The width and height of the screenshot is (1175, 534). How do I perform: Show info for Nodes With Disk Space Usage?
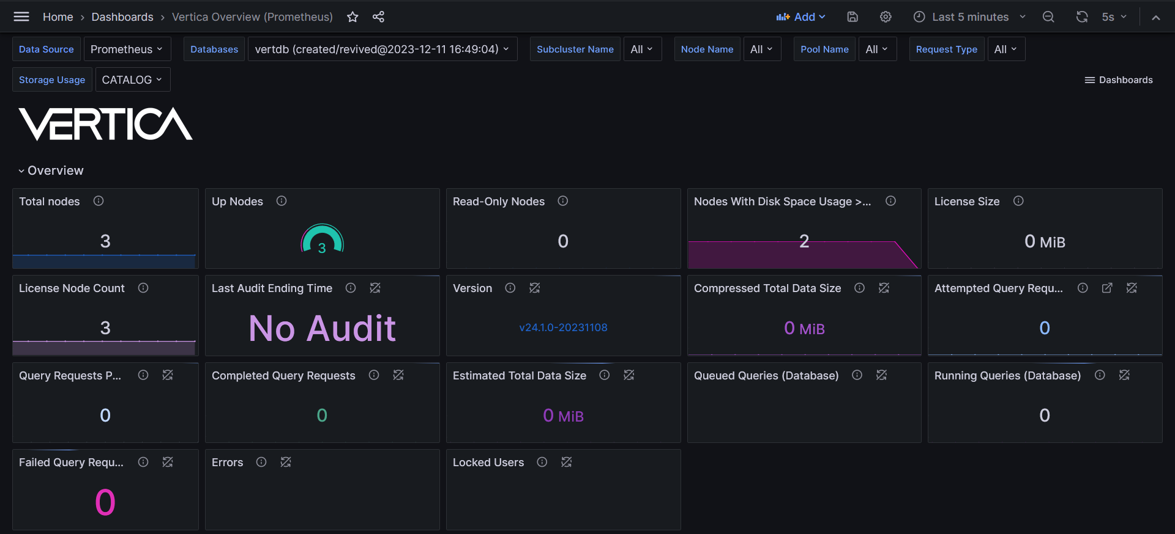pos(891,201)
